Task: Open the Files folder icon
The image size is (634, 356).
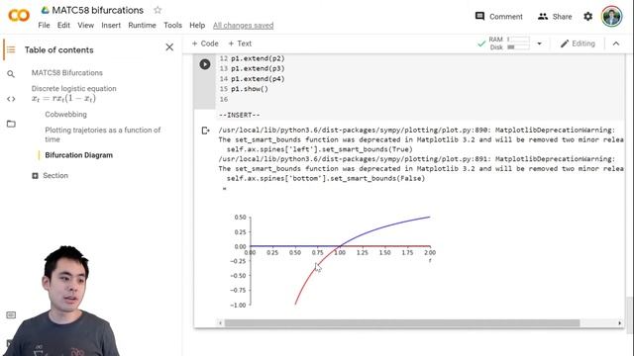Action: coord(11,124)
